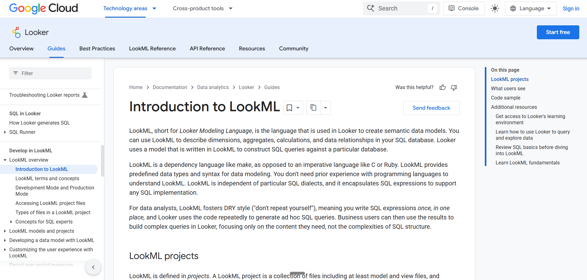
Task: Click the bookmark icon next to title
Action: (x=289, y=108)
